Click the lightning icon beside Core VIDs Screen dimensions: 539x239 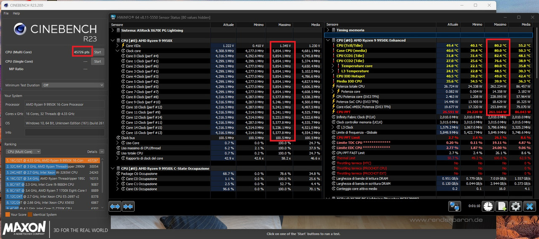tap(123, 45)
